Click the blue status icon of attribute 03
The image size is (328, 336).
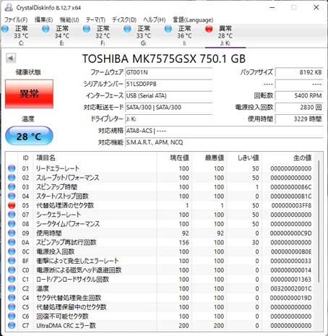coord(12,187)
